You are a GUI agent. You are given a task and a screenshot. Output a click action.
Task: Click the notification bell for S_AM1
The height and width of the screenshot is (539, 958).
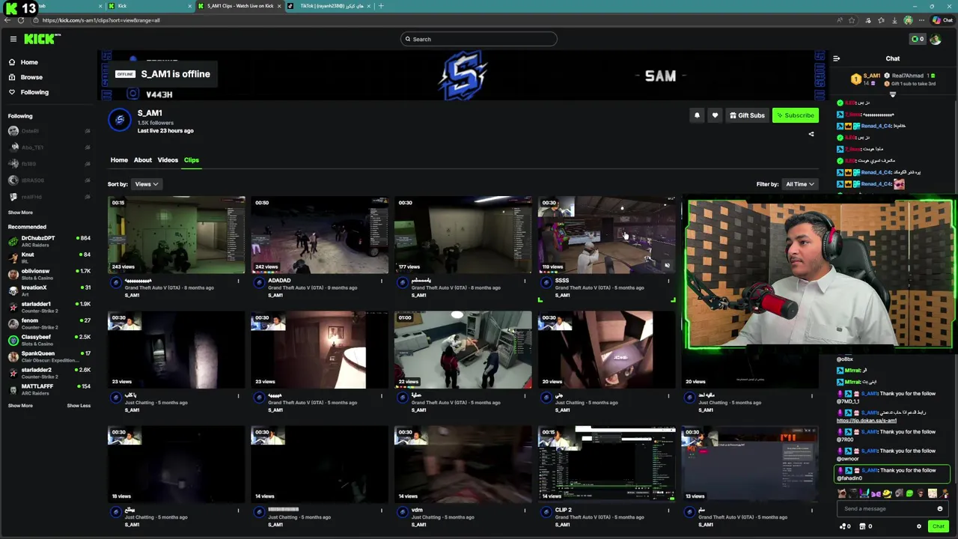[x=697, y=115]
